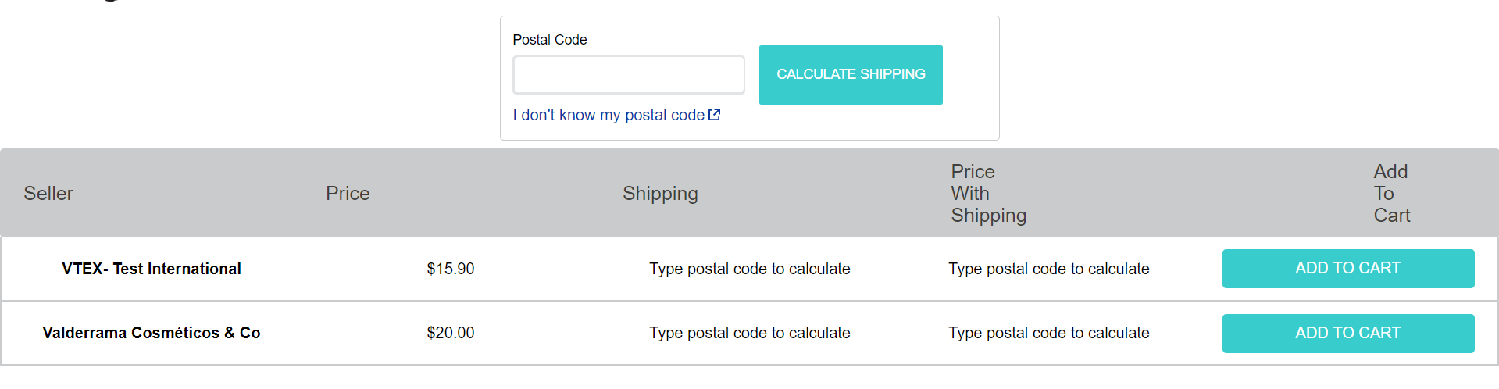Click the Add To Cart column header
Image resolution: width=1499 pixels, height=389 pixels.
(x=1391, y=194)
